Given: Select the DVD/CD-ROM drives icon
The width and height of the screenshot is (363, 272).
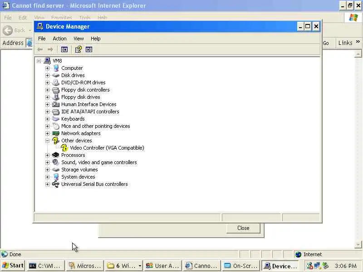Looking at the screenshot, I should (x=56, y=83).
